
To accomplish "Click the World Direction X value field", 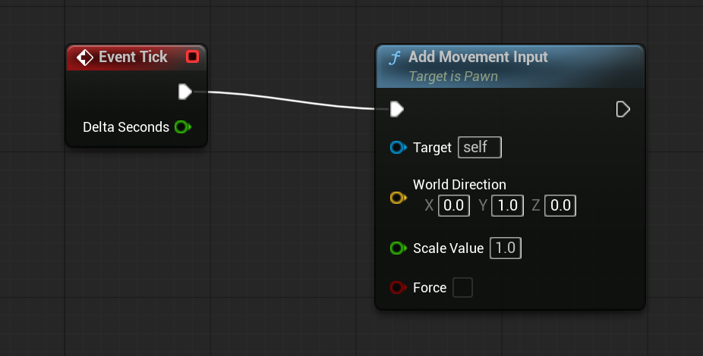I will pyautogui.click(x=454, y=206).
